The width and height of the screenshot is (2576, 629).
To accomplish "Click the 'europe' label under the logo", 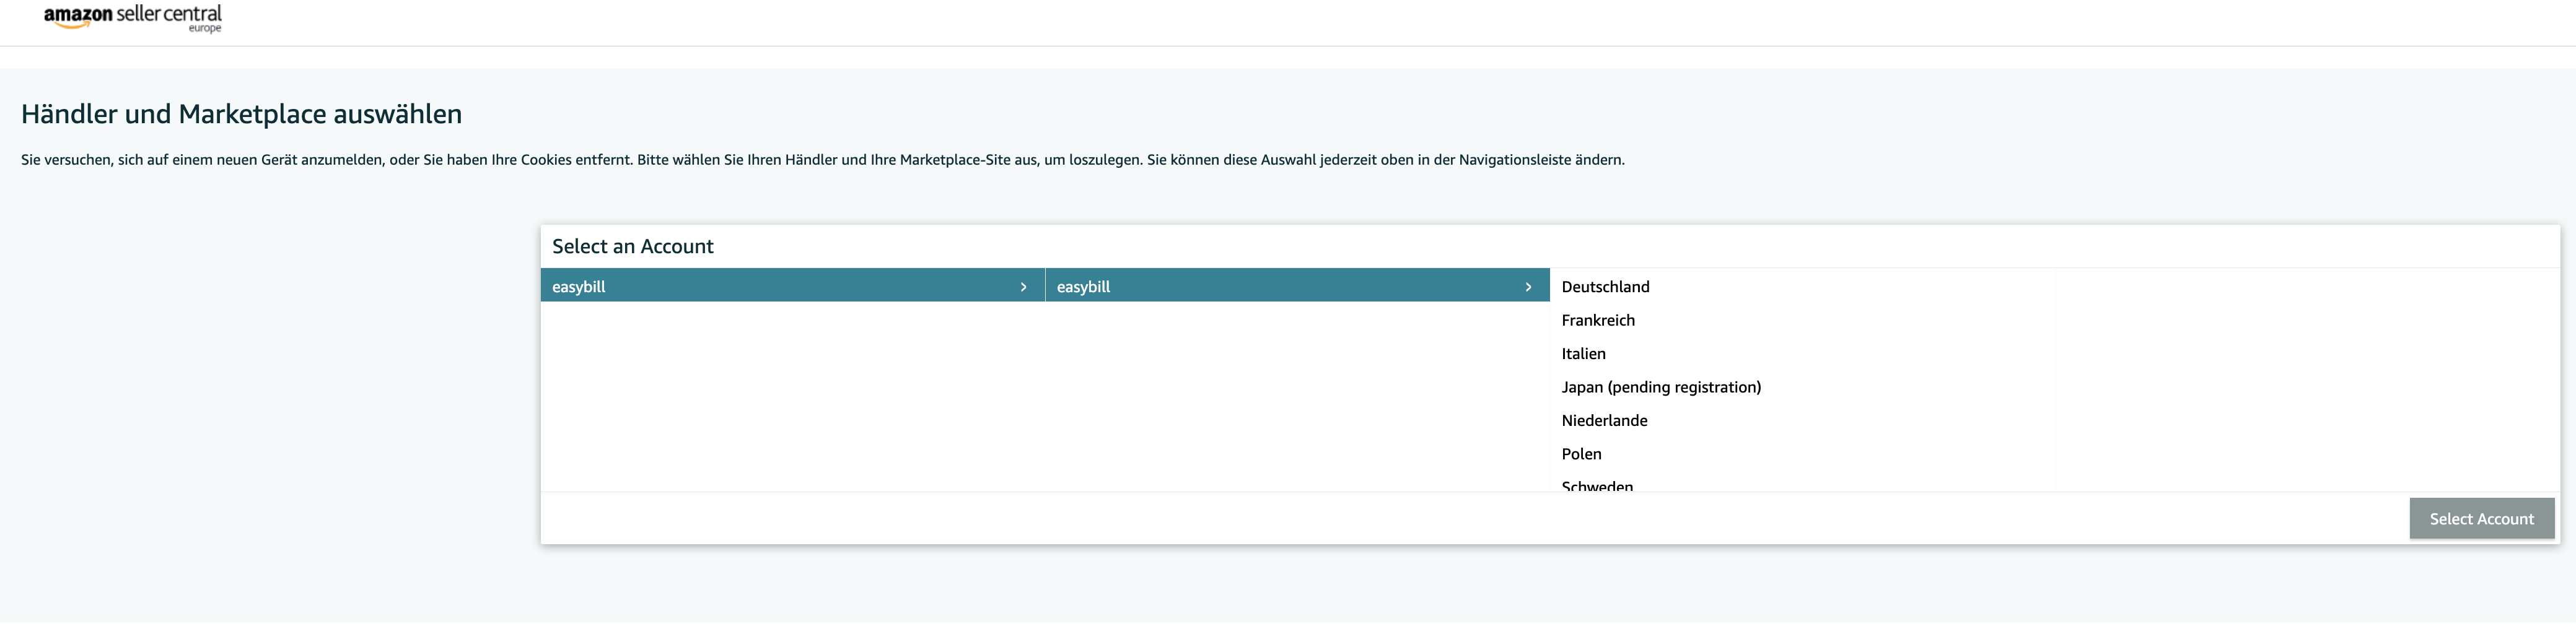I will [205, 29].
